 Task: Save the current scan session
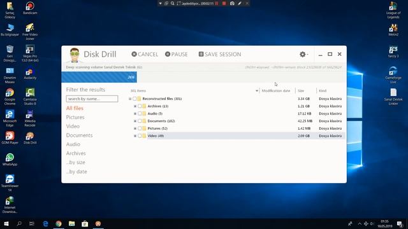[x=220, y=54]
